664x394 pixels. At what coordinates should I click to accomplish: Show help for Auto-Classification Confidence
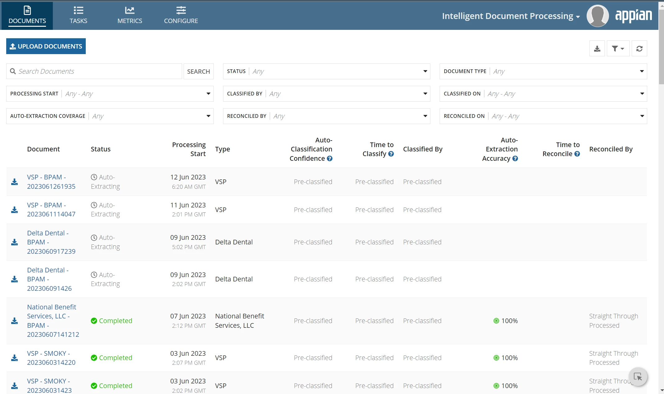click(330, 159)
